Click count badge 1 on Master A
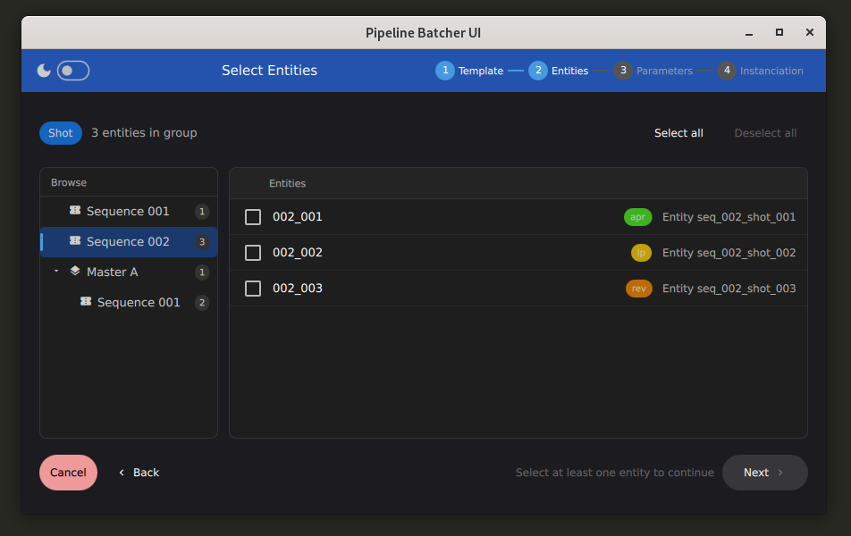This screenshot has height=536, width=851. tap(202, 272)
